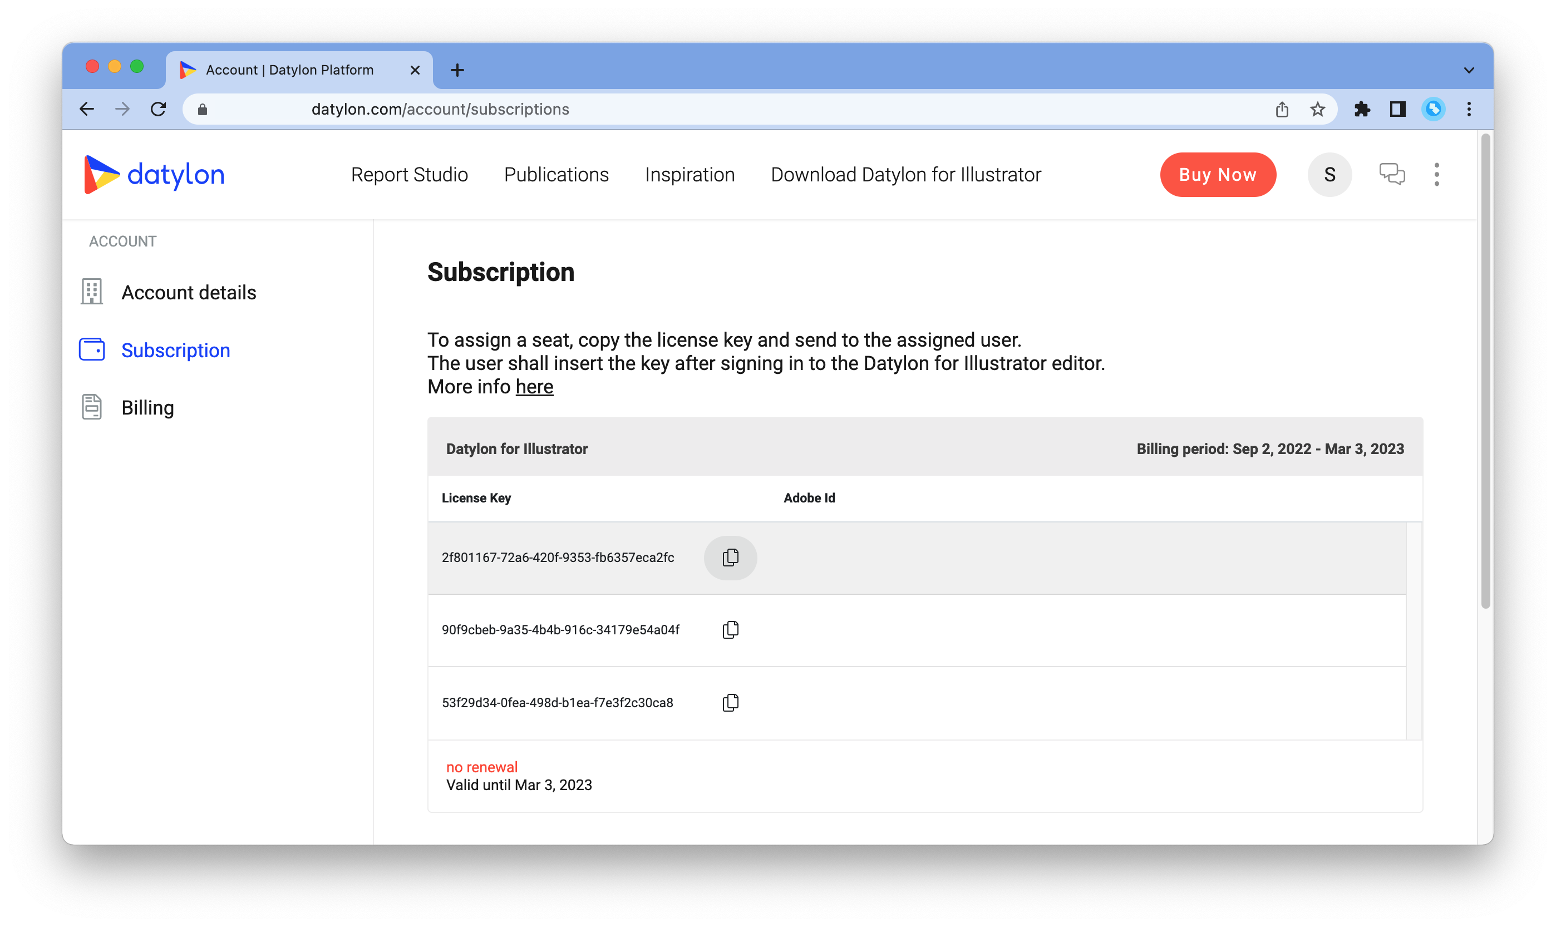The height and width of the screenshot is (927, 1556).
Task: Select Subscription in the sidebar
Action: click(175, 350)
